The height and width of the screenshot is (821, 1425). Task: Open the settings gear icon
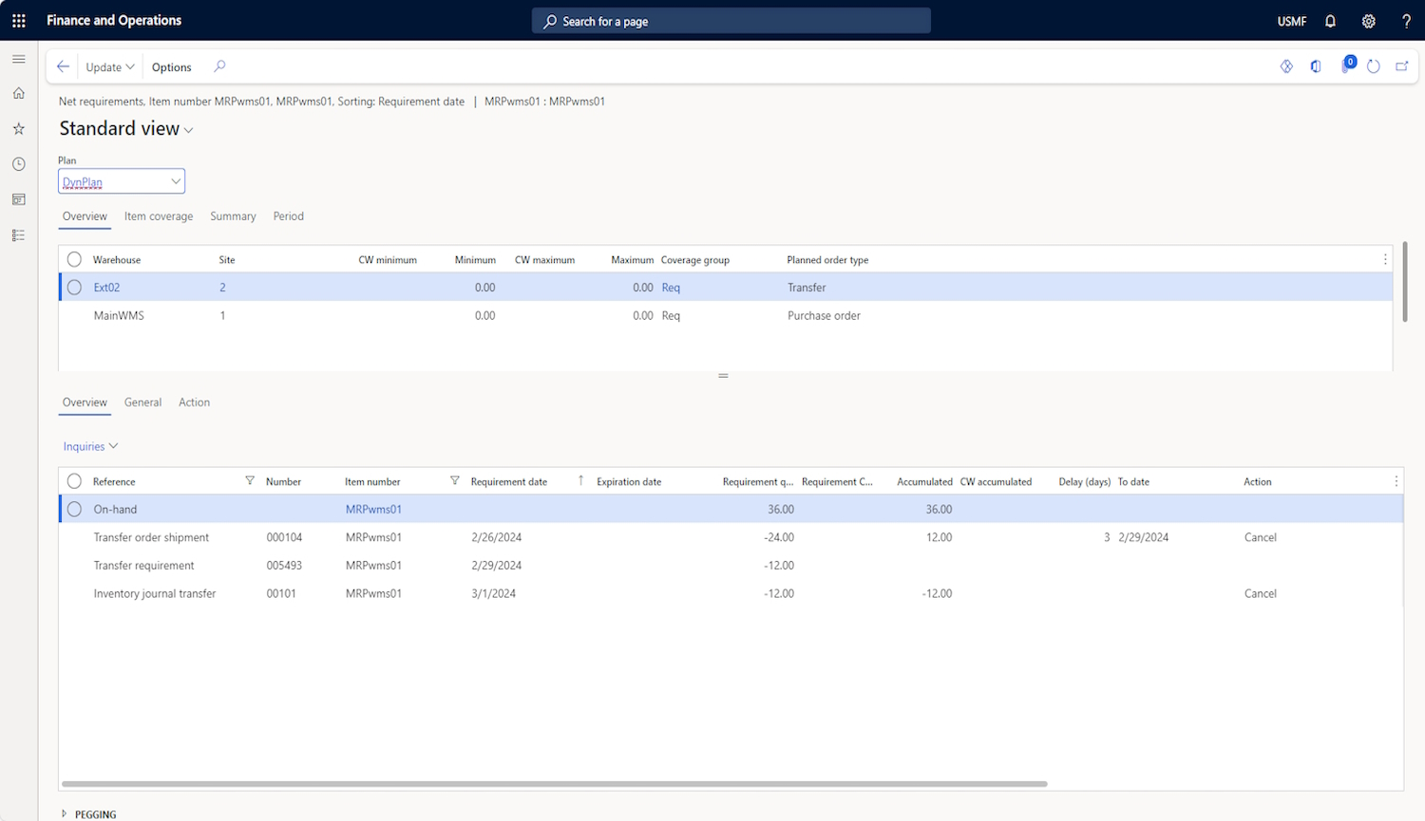pos(1368,21)
